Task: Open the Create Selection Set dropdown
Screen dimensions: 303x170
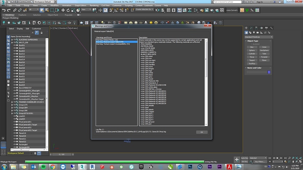Action: click(x=144, y=10)
